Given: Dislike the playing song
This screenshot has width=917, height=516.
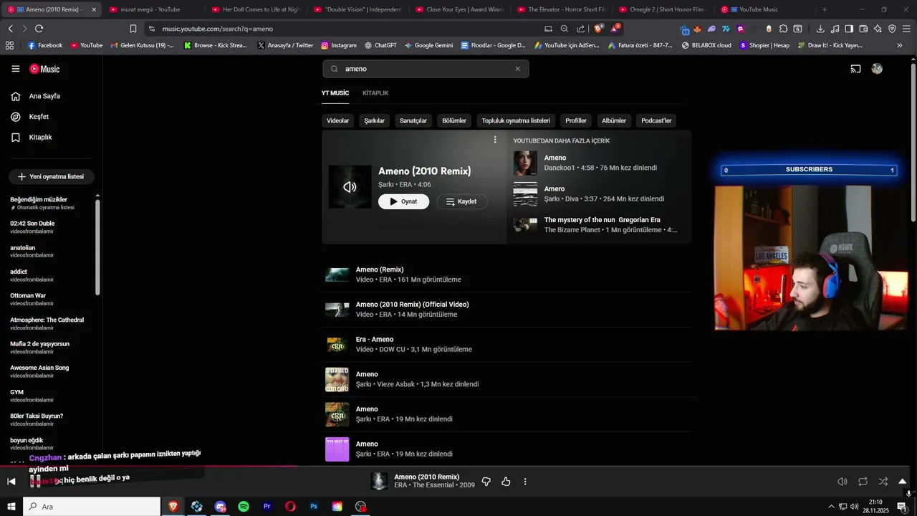Looking at the screenshot, I should 486,482.
